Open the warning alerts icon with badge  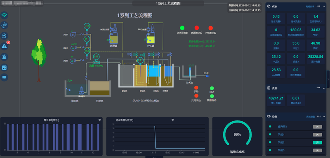tap(5, 46)
